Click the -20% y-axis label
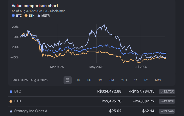Viewport: 184px width, 116px height. click(x=15, y=47)
